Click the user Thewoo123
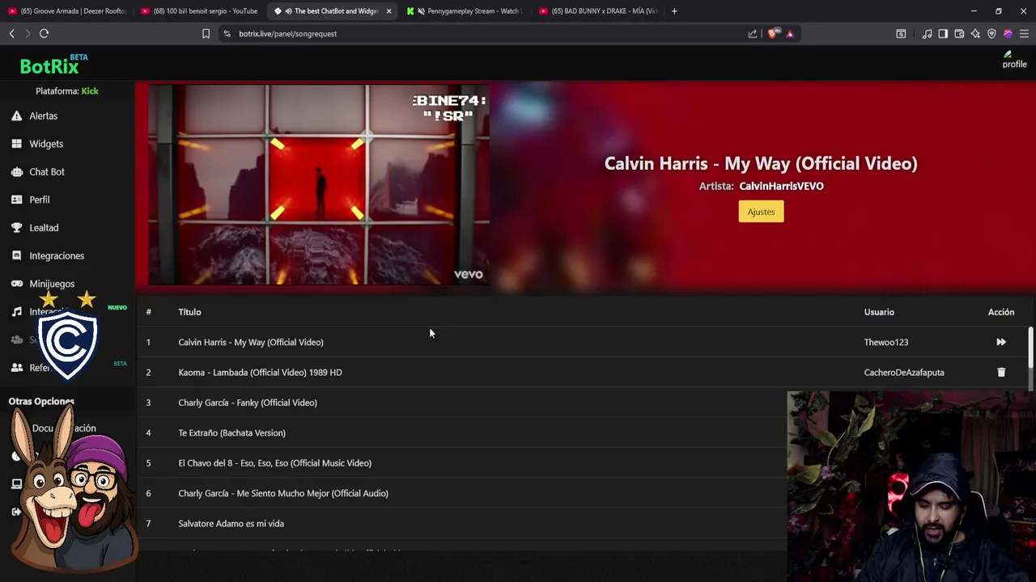The height and width of the screenshot is (582, 1036). point(886,342)
